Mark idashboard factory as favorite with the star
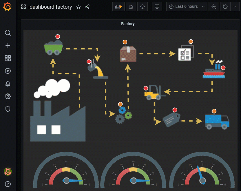241x191 pixels. tap(78, 7)
